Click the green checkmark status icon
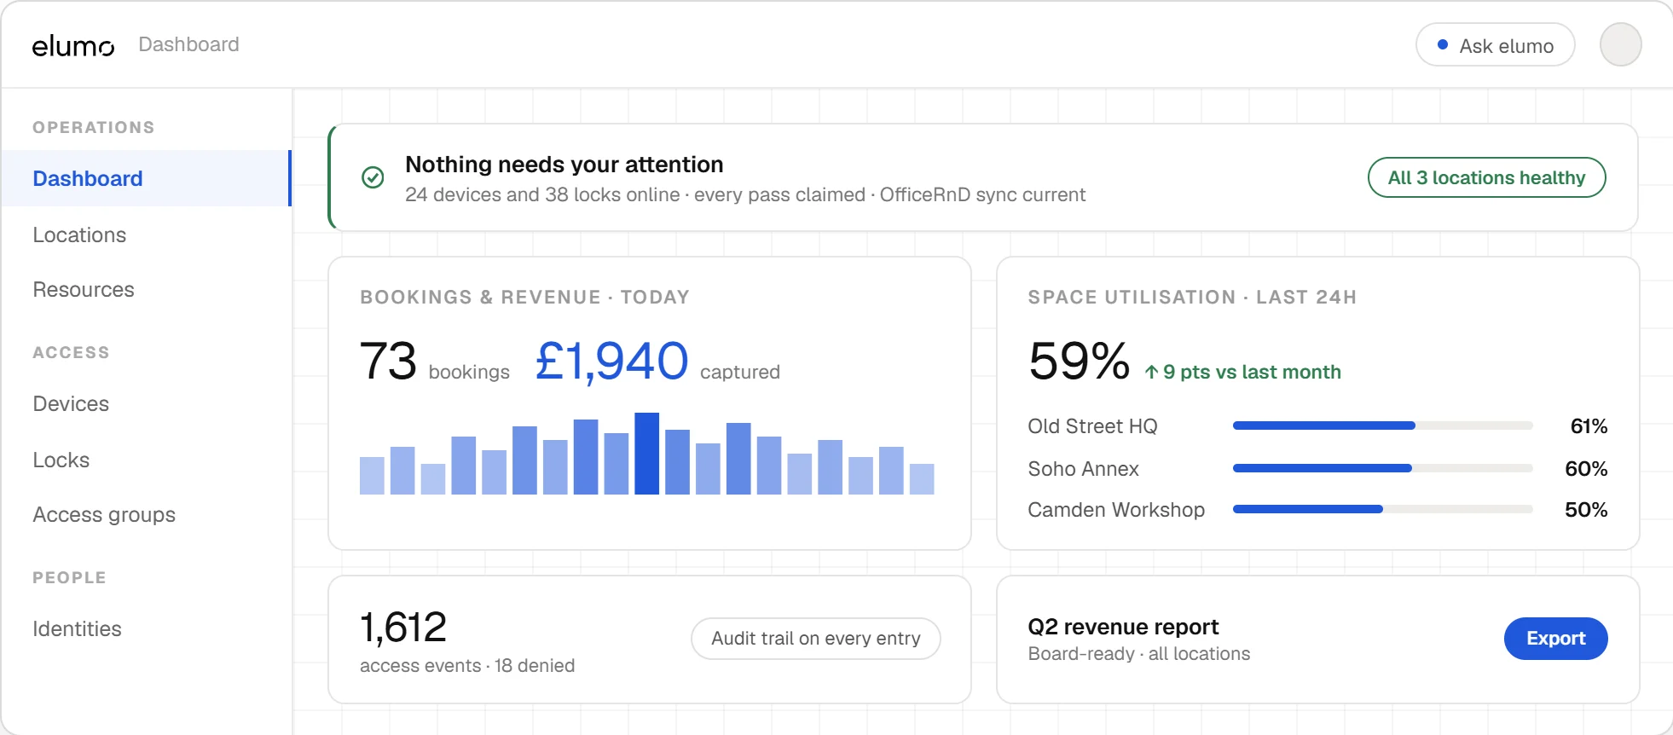The width and height of the screenshot is (1673, 735). pos(373,177)
